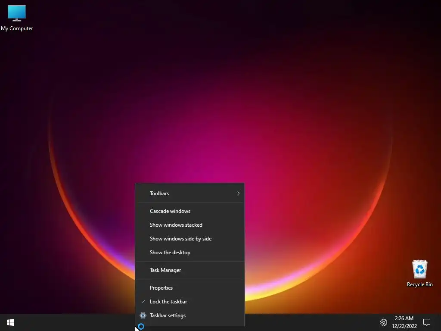Toggle Lock the taskbar option
The width and height of the screenshot is (441, 331).
190,302
